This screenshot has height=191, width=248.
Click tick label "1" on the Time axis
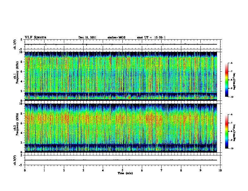coord(44,170)
